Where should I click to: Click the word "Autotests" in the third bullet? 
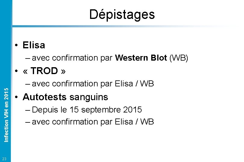[45, 97]
